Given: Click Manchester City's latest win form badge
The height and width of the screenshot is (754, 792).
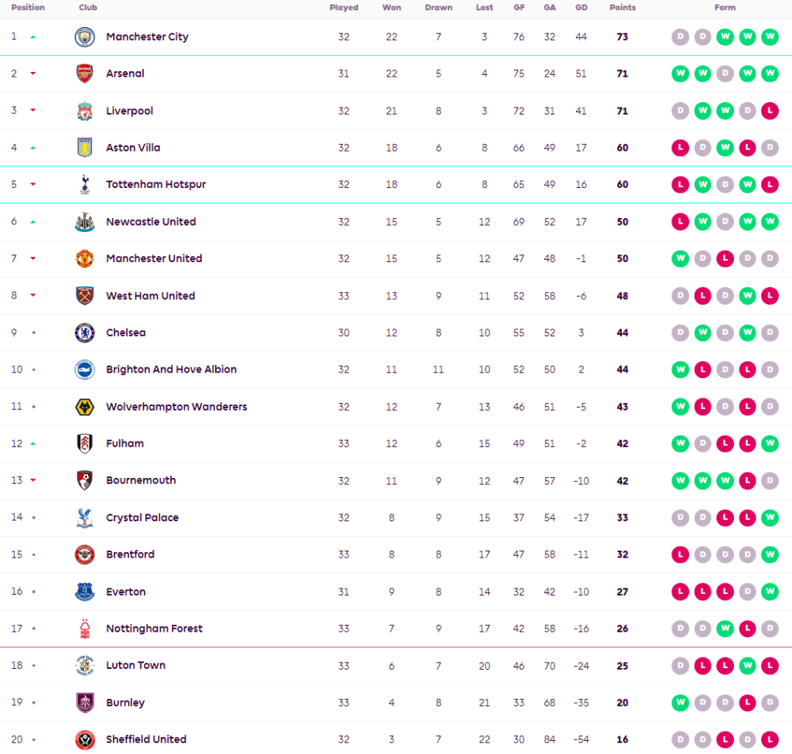Looking at the screenshot, I should pos(770,37).
